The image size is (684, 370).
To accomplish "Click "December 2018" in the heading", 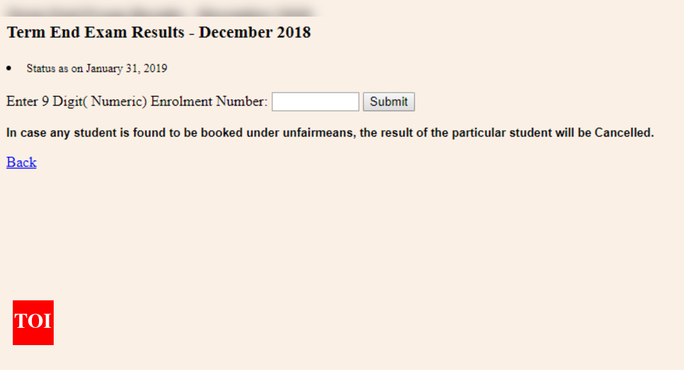I will [x=254, y=33].
